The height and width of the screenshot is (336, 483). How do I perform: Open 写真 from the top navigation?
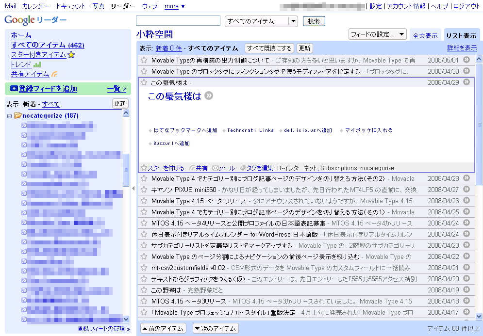click(x=98, y=6)
